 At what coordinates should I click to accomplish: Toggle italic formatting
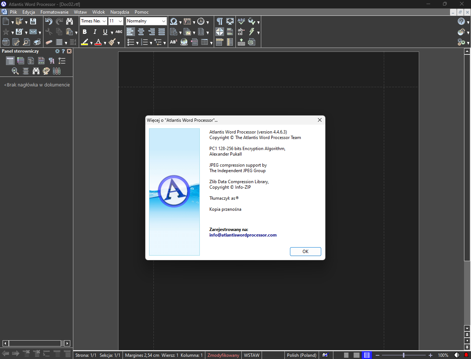pos(95,32)
